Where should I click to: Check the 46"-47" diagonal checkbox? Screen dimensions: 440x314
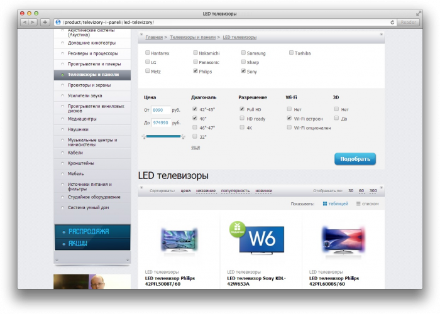195,127
